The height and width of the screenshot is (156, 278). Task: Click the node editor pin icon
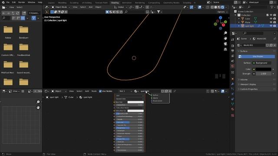tap(175, 91)
